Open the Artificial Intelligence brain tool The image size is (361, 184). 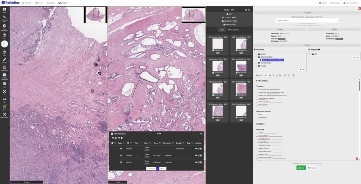pyautogui.click(x=4, y=76)
